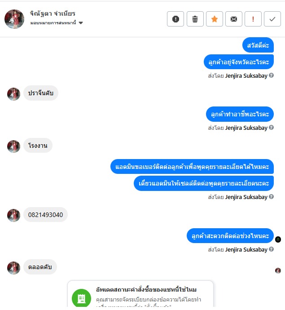Click the โรงงาน message bubble
This screenshot has width=285, height=310.
[x=38, y=146]
